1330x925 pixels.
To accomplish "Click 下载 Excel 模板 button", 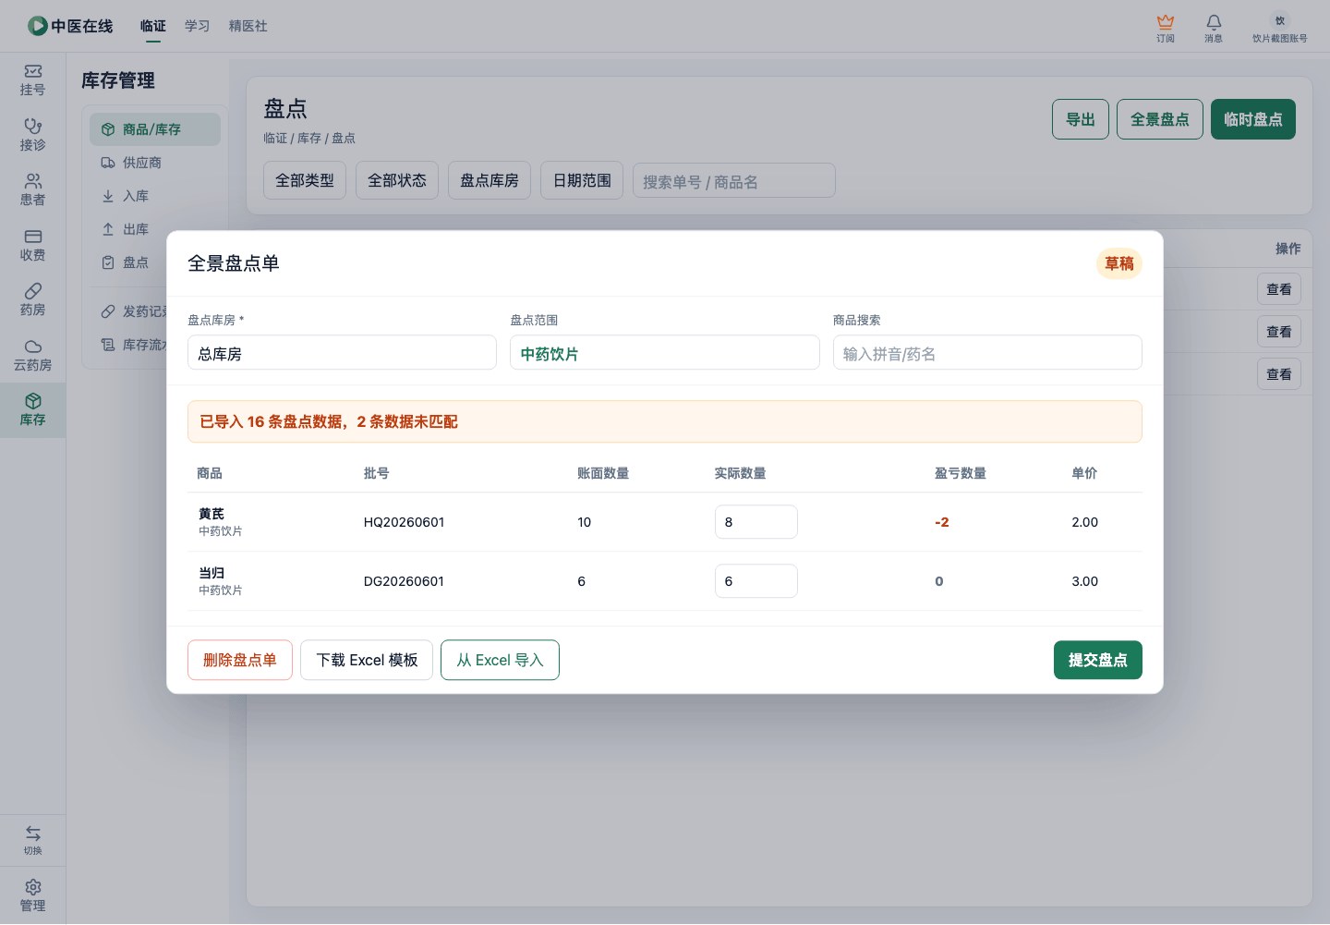I will point(367,660).
